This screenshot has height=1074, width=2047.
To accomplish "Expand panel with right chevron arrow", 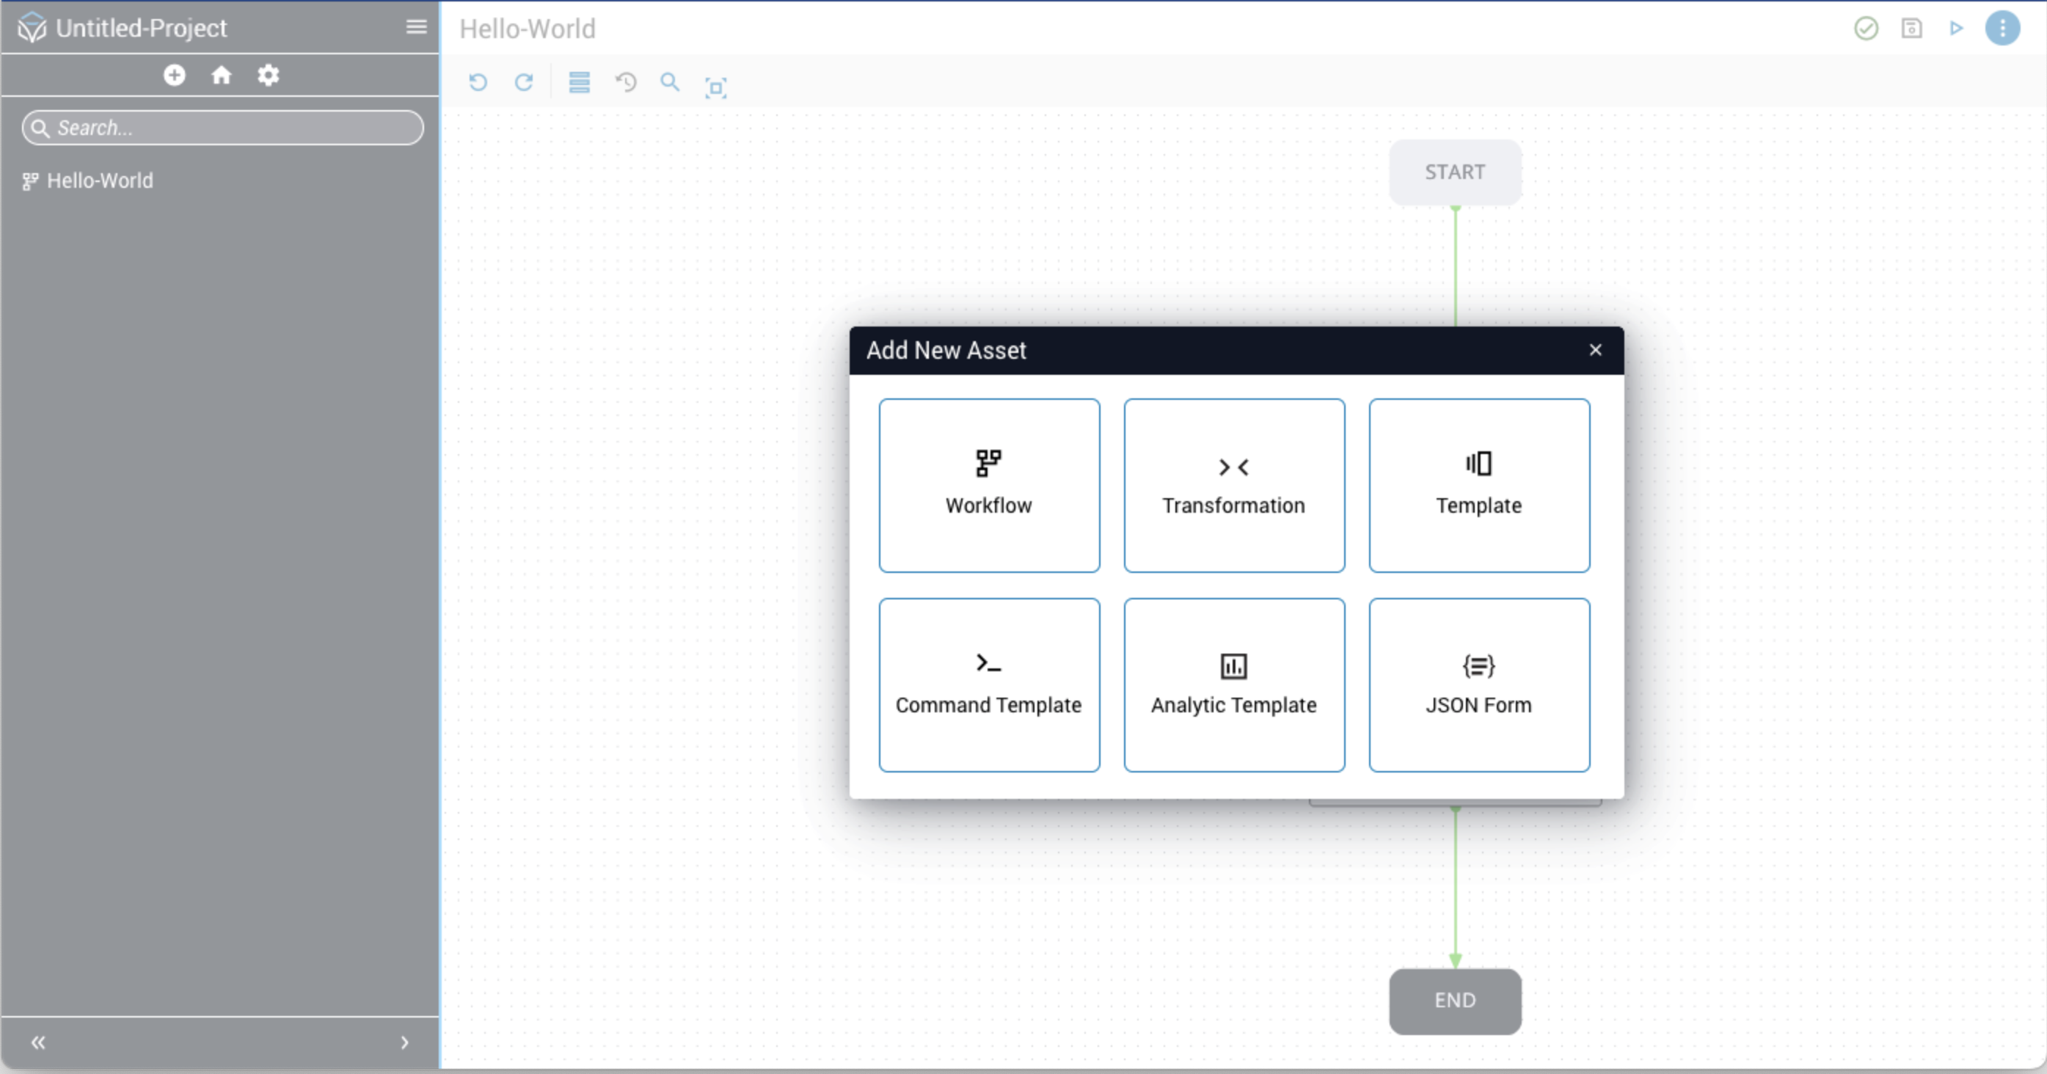I will click(404, 1042).
